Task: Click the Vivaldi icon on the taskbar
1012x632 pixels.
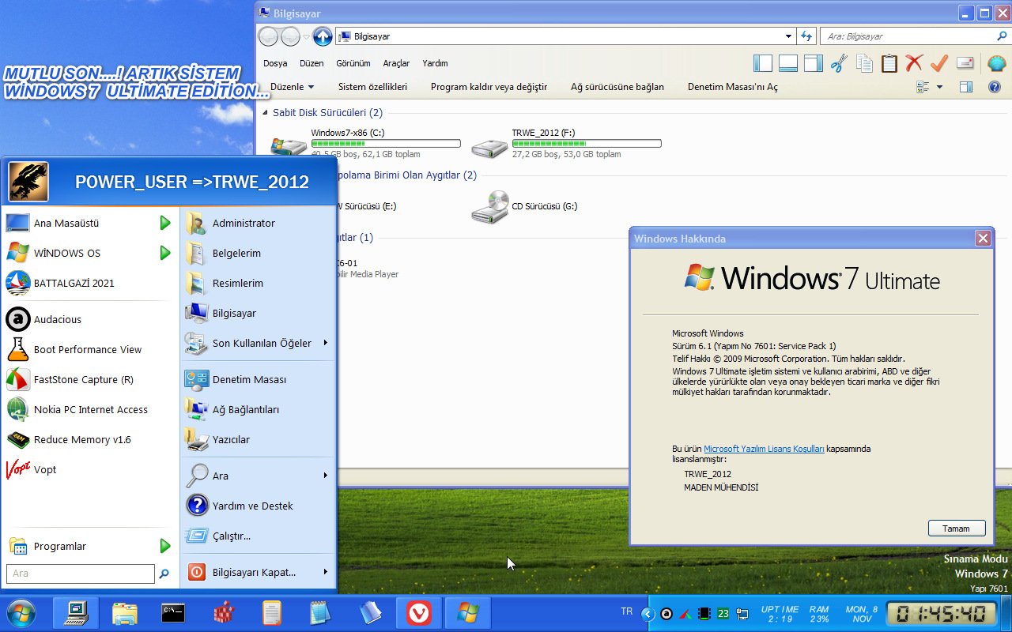Action: pos(419,612)
